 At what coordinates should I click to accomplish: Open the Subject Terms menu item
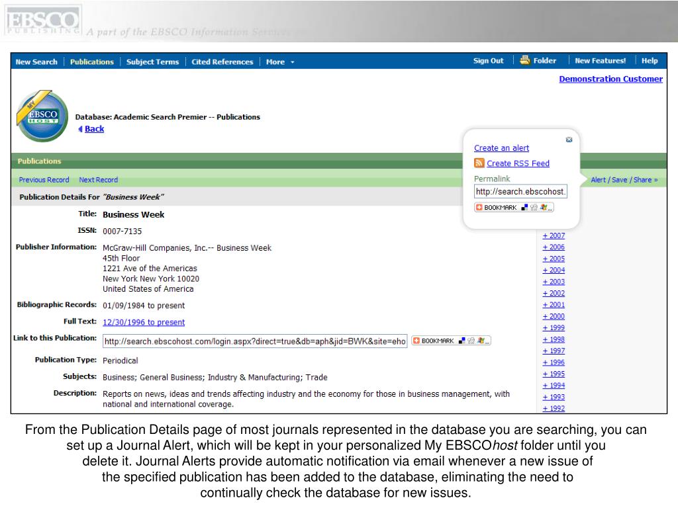[152, 62]
